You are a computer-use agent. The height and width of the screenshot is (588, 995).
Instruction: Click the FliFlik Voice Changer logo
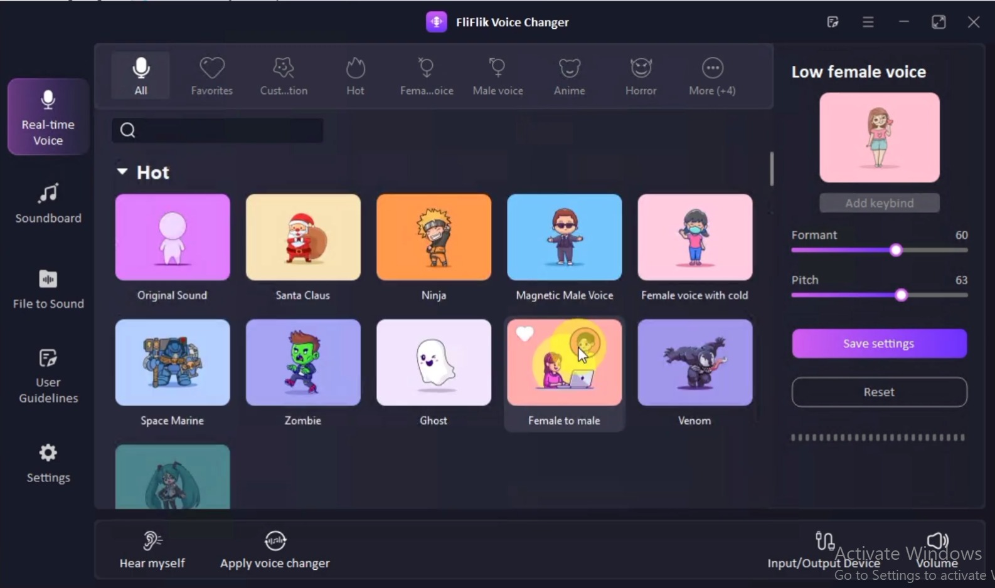437,22
